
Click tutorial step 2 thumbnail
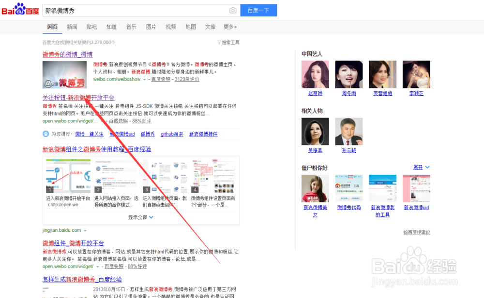coord(117,176)
